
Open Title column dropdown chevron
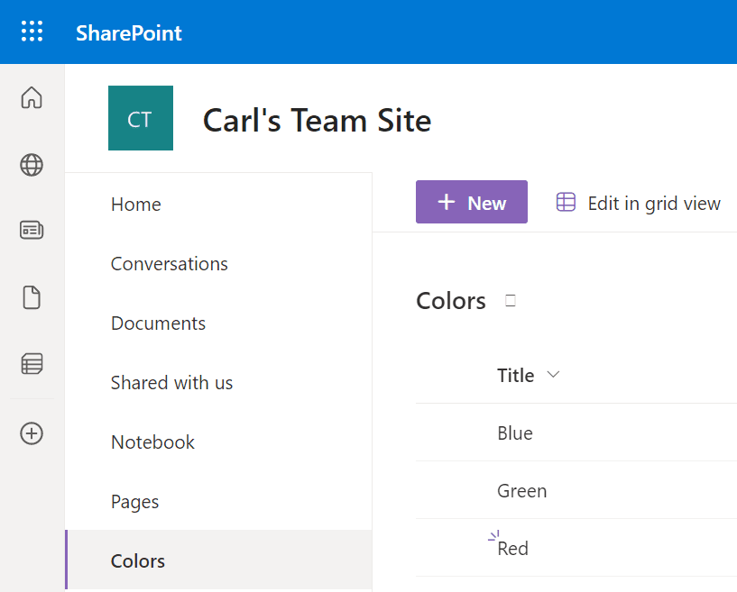point(553,374)
